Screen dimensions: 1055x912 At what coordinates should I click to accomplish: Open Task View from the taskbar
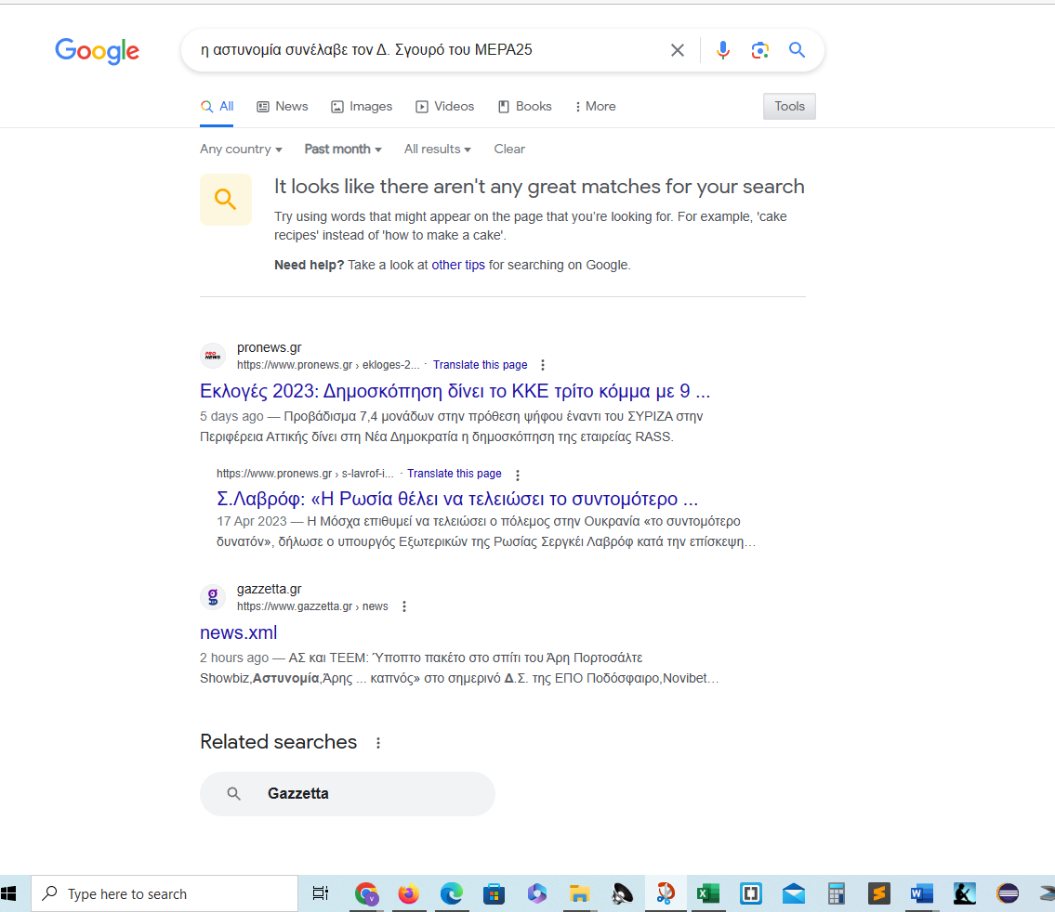321,893
